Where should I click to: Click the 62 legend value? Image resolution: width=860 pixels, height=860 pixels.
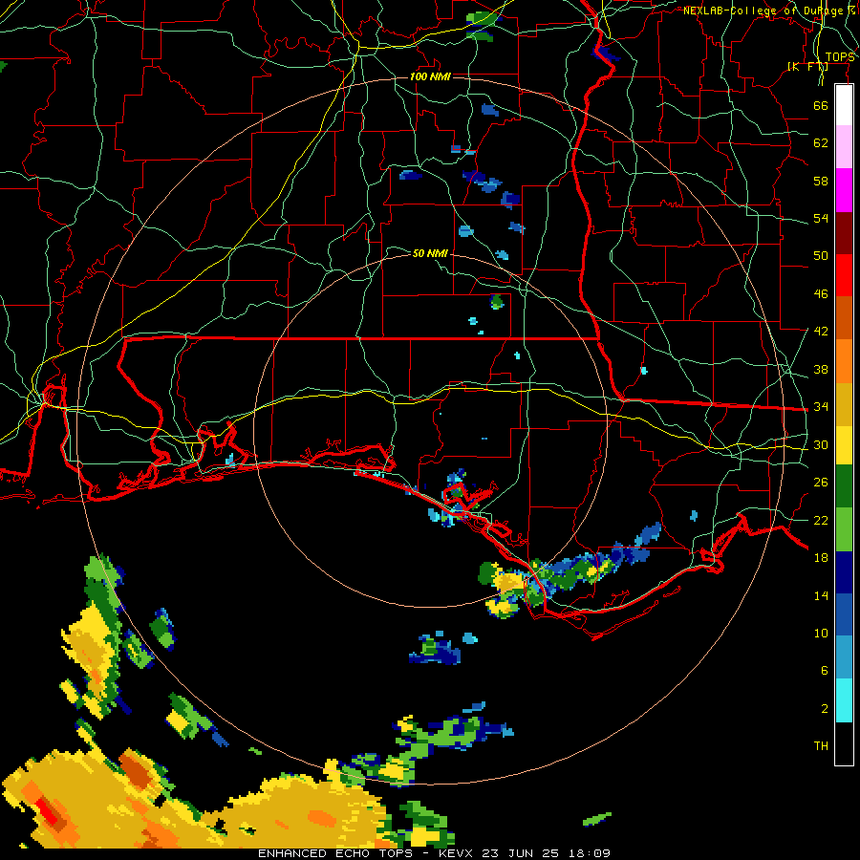821,143
